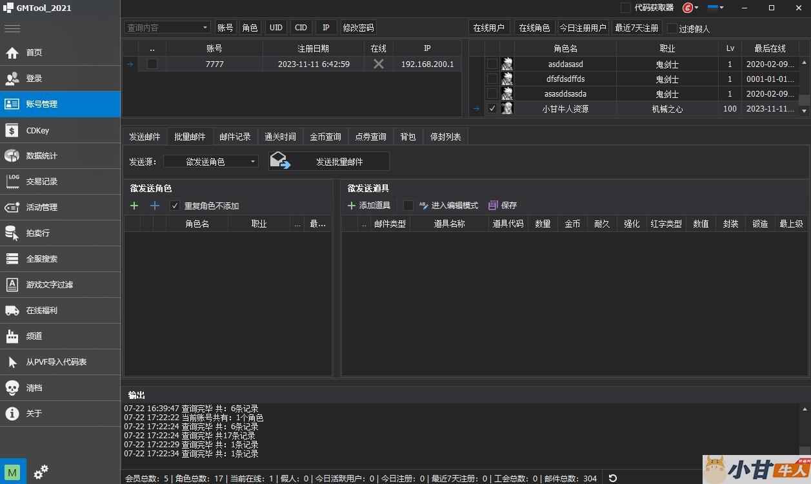Open the 首页 home sidebar icon
Viewport: 811px width, 484px height.
tap(12, 53)
